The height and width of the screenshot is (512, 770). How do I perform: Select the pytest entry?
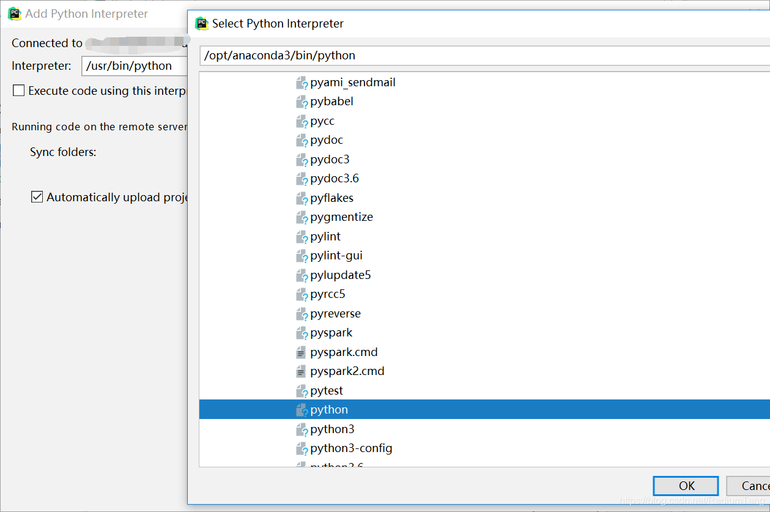click(327, 391)
